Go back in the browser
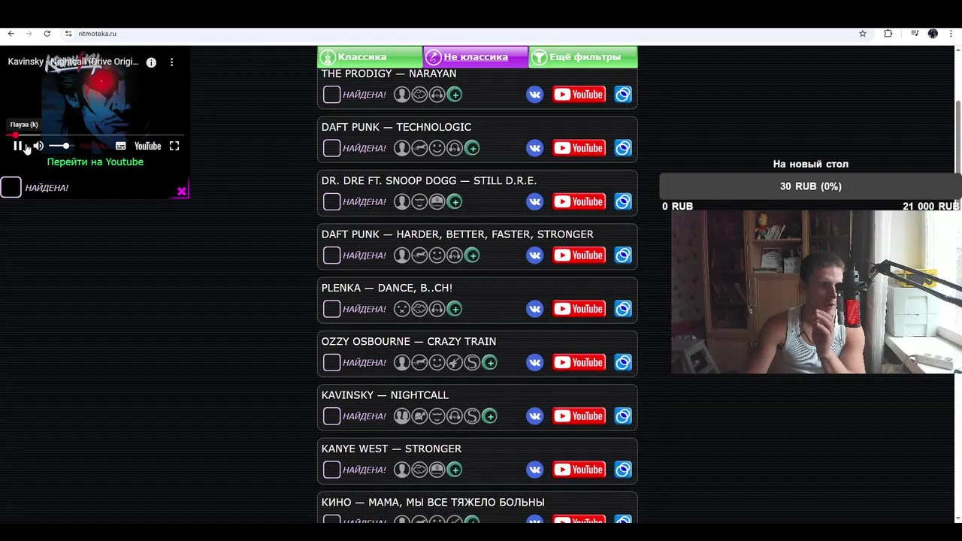962x541 pixels. pos(11,34)
